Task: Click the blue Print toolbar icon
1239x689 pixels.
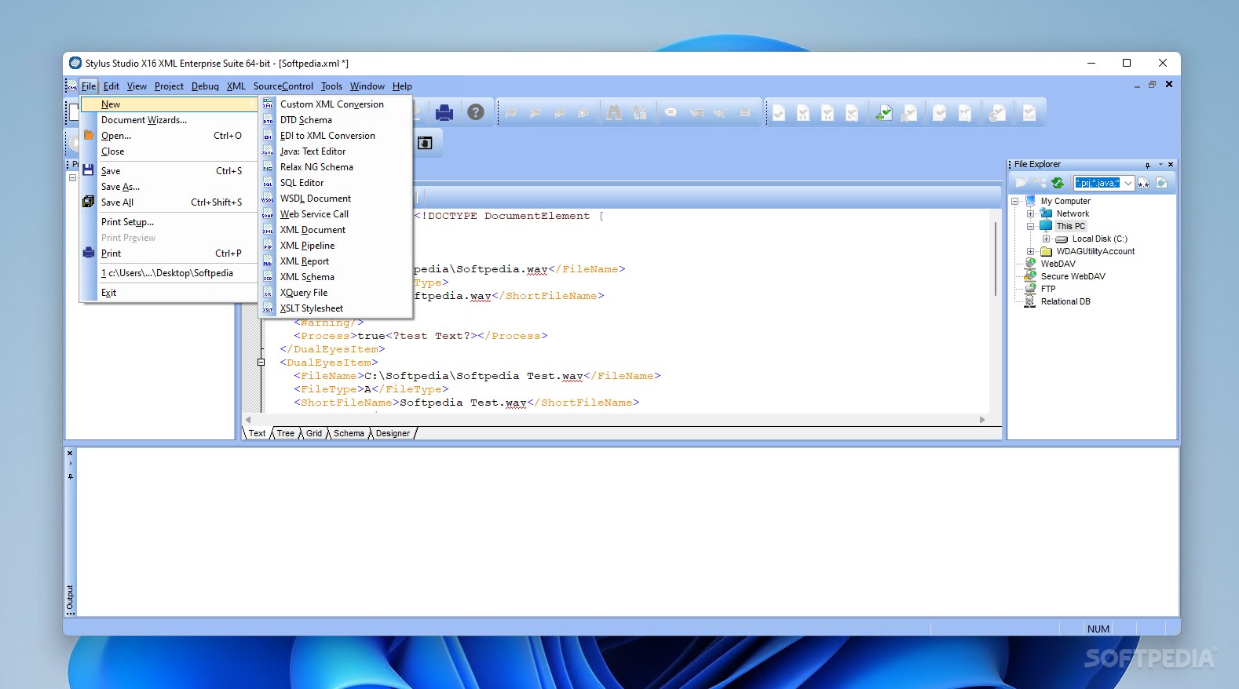Action: pyautogui.click(x=444, y=113)
